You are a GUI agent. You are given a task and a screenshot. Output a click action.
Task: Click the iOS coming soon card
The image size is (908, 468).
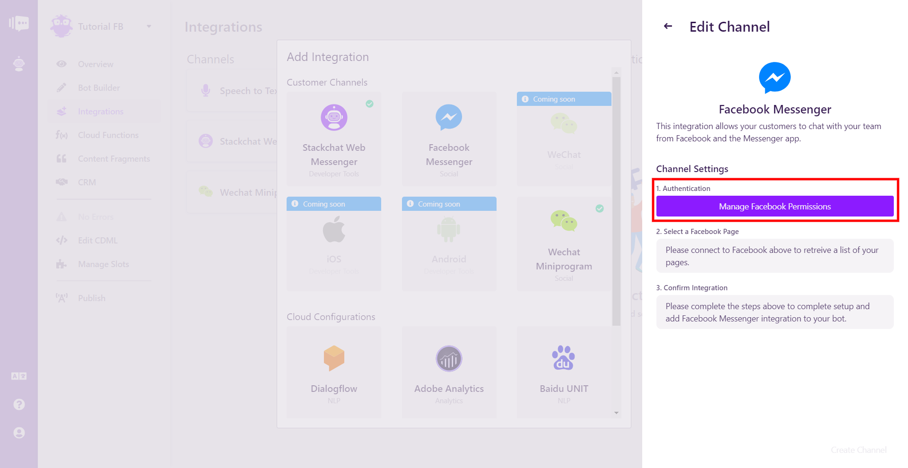(334, 244)
